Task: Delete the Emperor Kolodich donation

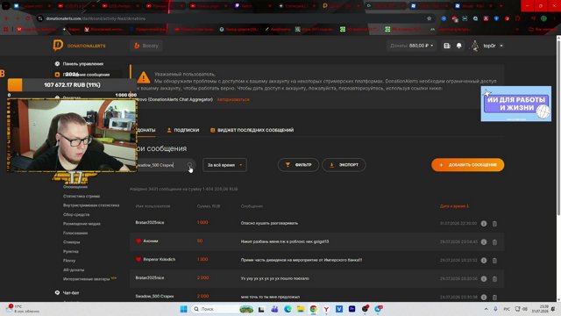Action: [494, 261]
